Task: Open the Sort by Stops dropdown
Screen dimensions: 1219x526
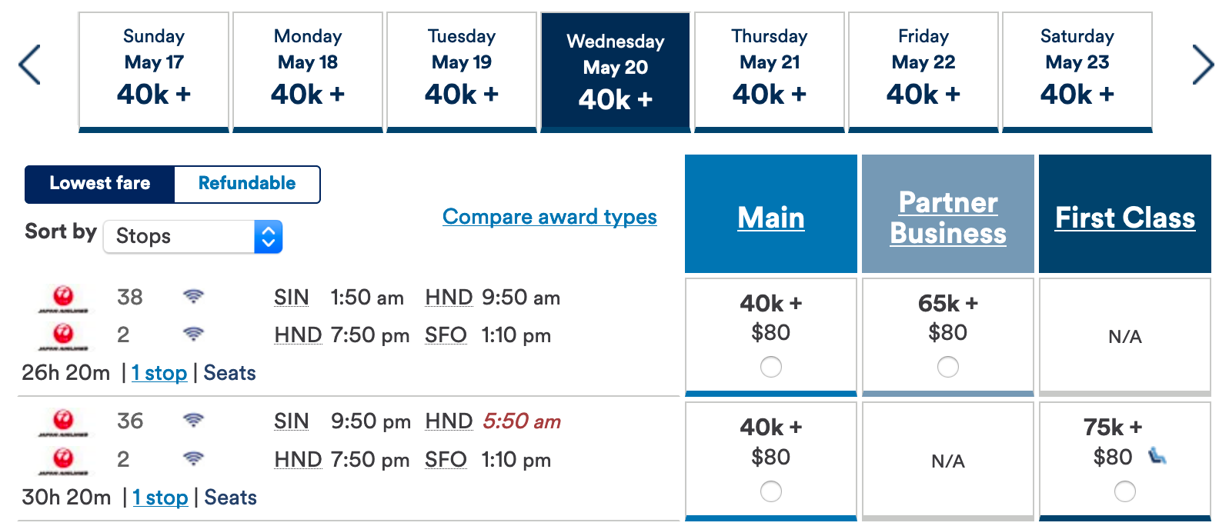Action: 193,236
